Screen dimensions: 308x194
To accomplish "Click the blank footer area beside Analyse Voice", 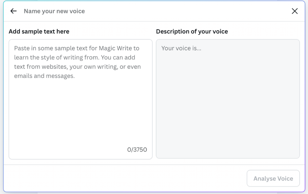I will (x=123, y=178).
